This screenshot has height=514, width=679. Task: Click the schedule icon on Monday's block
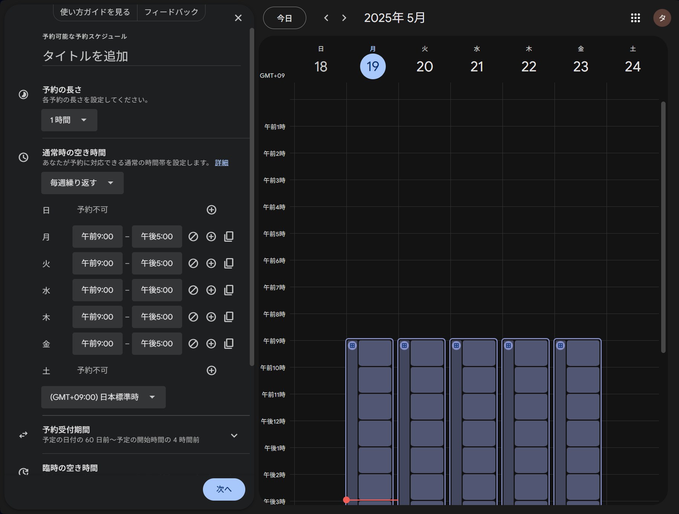click(x=352, y=346)
